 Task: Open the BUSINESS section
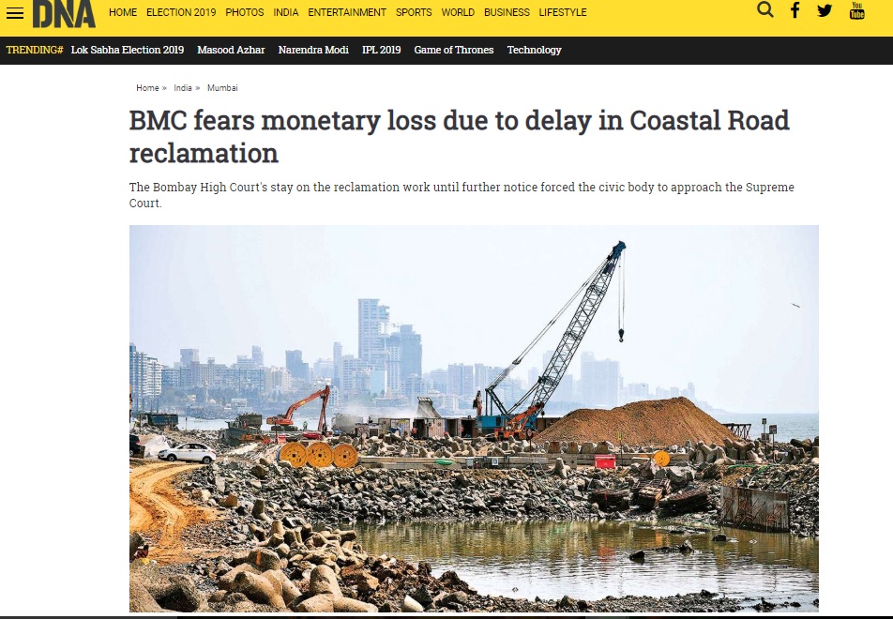507,12
